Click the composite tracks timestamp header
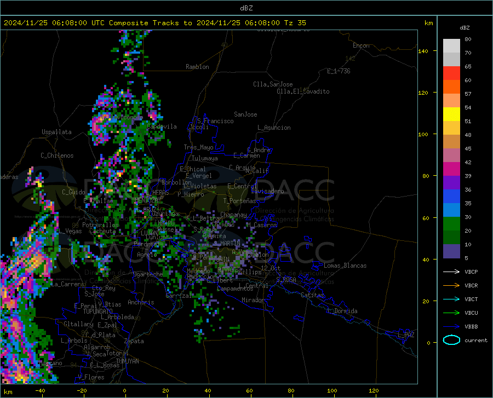This screenshot has width=493, height=398. (x=154, y=23)
